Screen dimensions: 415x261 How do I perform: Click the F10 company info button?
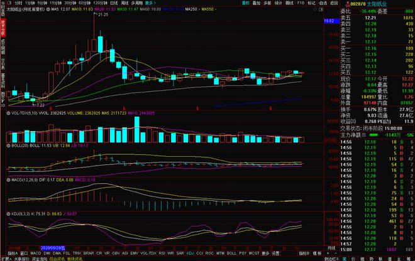point(301,3)
